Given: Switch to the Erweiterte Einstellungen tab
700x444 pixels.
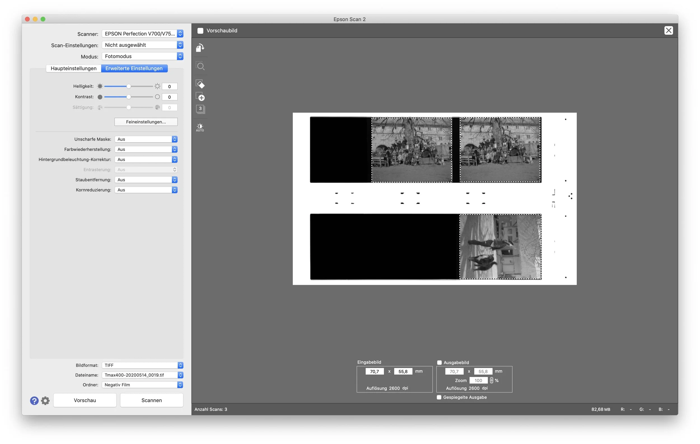Looking at the screenshot, I should pos(134,68).
